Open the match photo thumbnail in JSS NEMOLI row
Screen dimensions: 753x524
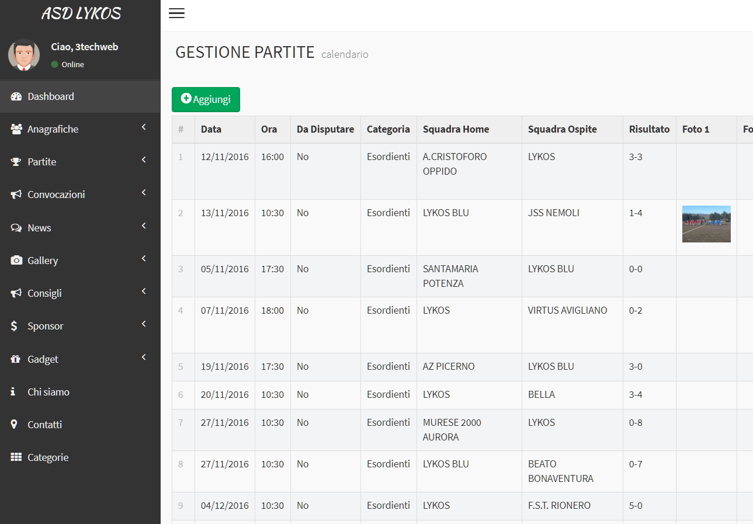(706, 224)
